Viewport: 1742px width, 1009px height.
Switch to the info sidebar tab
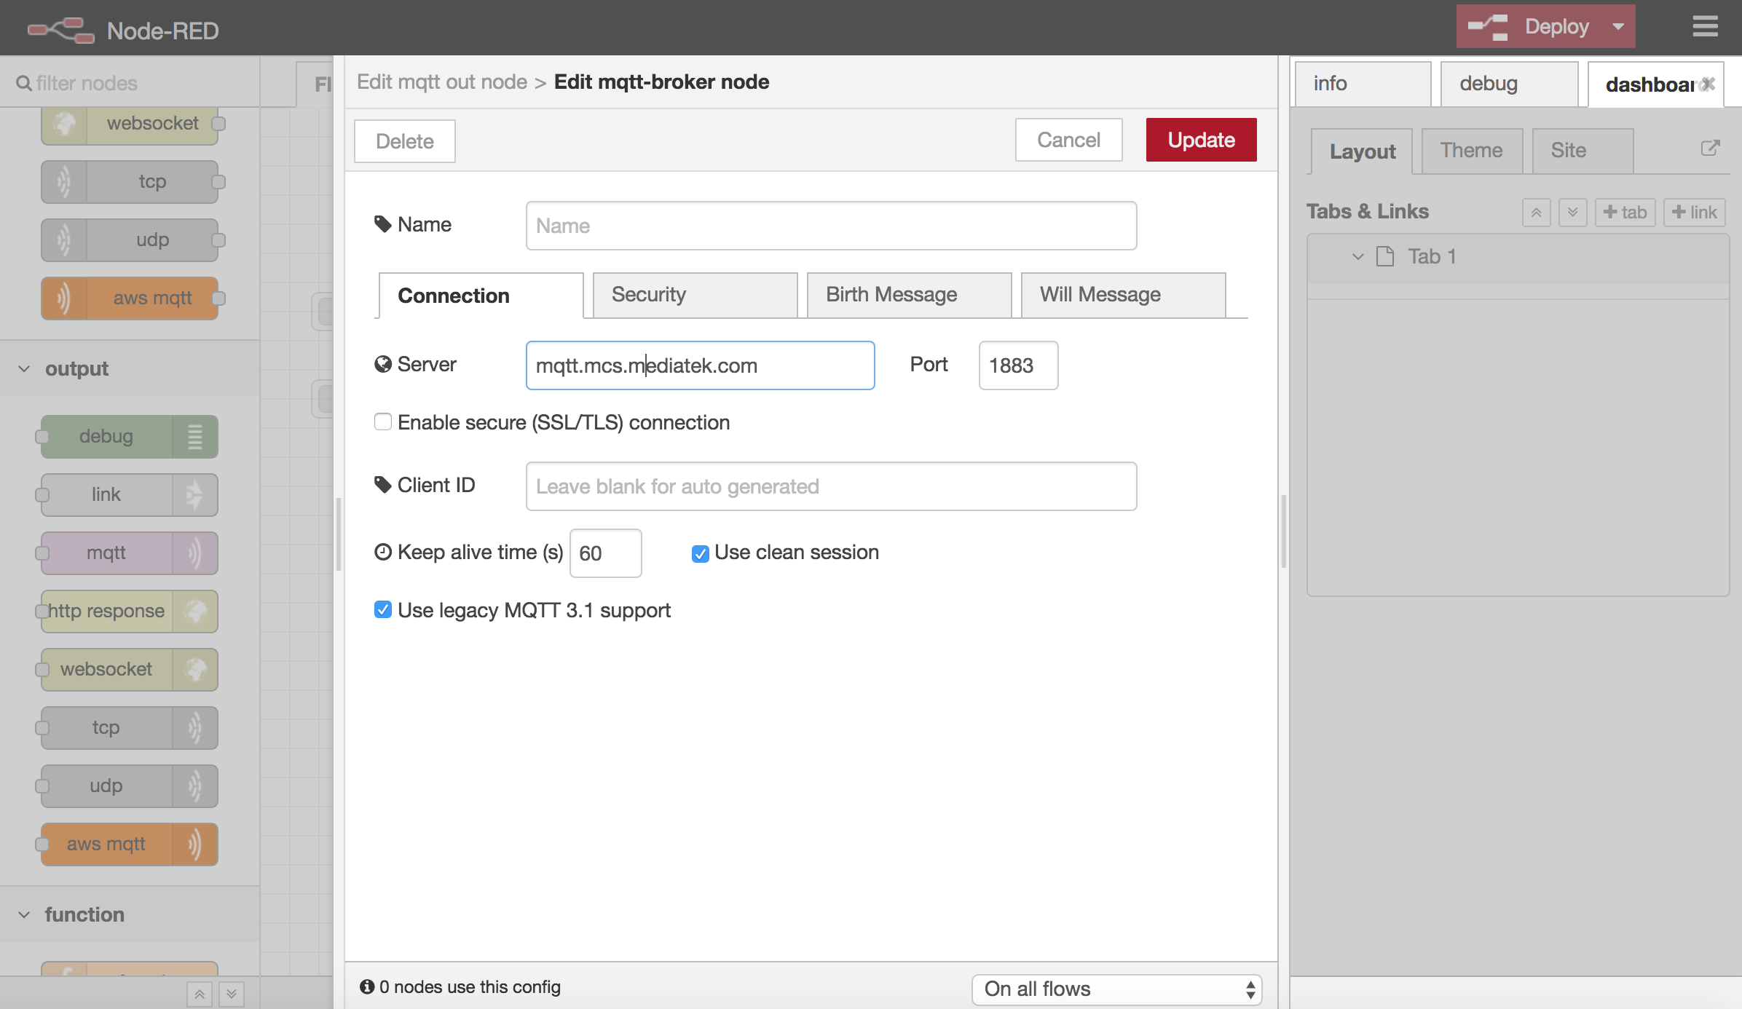tap(1363, 84)
